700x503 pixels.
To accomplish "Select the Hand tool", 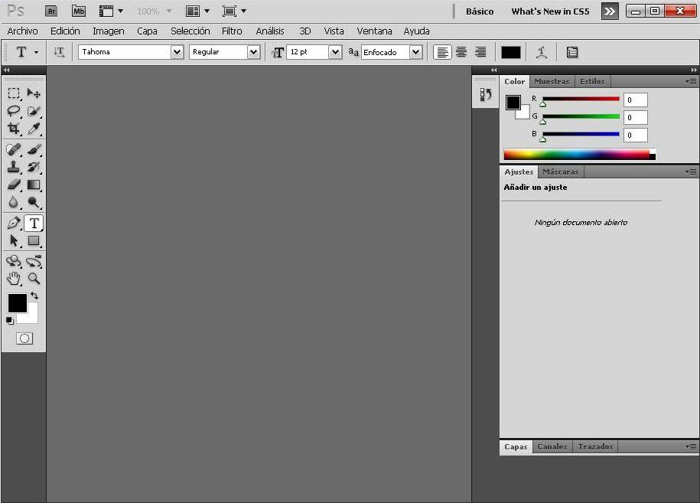I will (x=14, y=279).
